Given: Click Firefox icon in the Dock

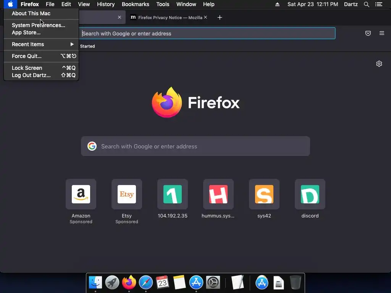Looking at the screenshot, I should (x=129, y=283).
